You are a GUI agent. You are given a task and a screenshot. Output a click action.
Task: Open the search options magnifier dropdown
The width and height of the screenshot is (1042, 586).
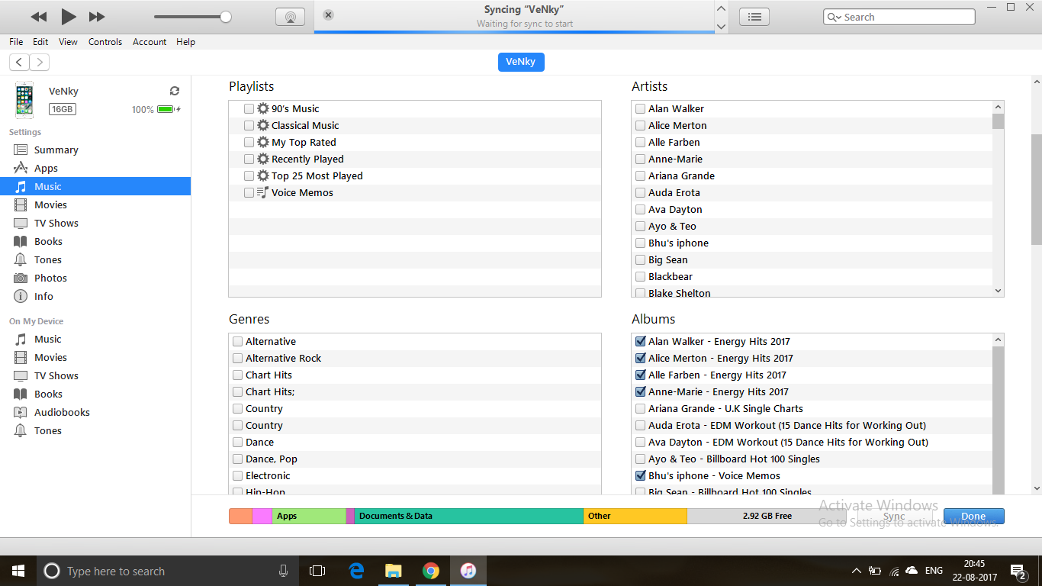click(x=835, y=17)
